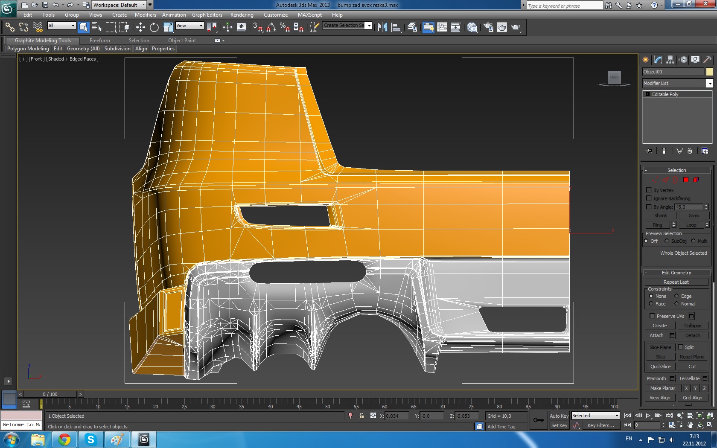Click the Attach button
The image size is (717, 448).
tap(656, 335)
